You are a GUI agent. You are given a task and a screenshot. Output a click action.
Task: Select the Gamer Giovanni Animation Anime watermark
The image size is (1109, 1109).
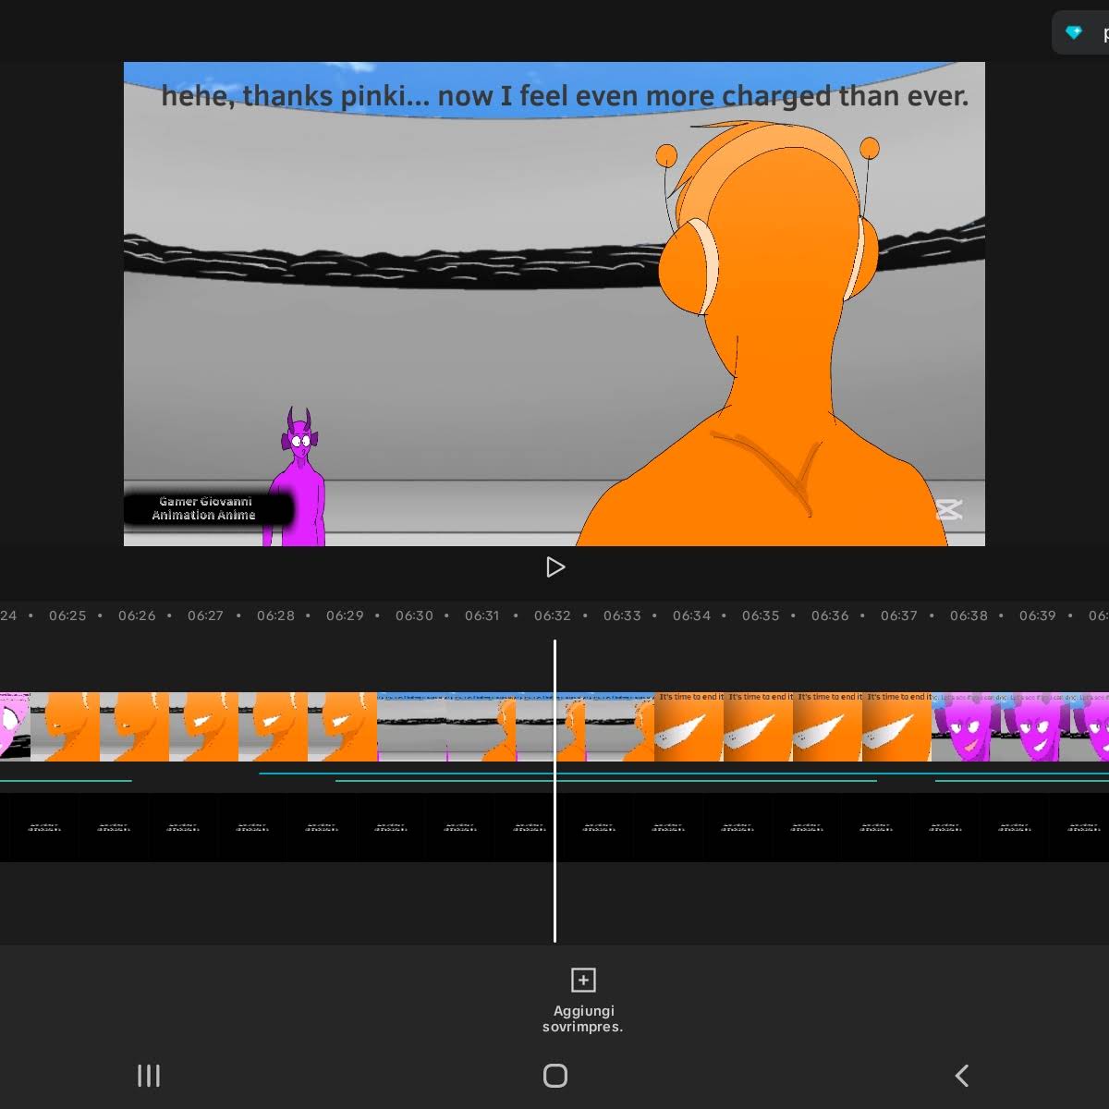[205, 508]
